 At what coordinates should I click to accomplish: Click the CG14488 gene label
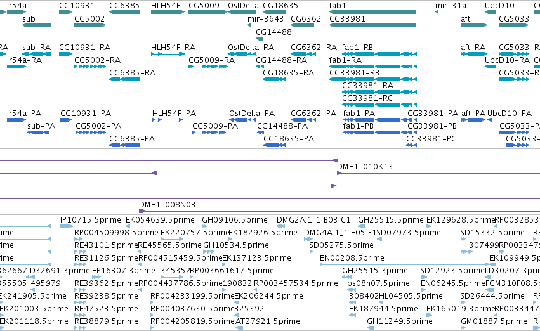pyautogui.click(x=273, y=32)
